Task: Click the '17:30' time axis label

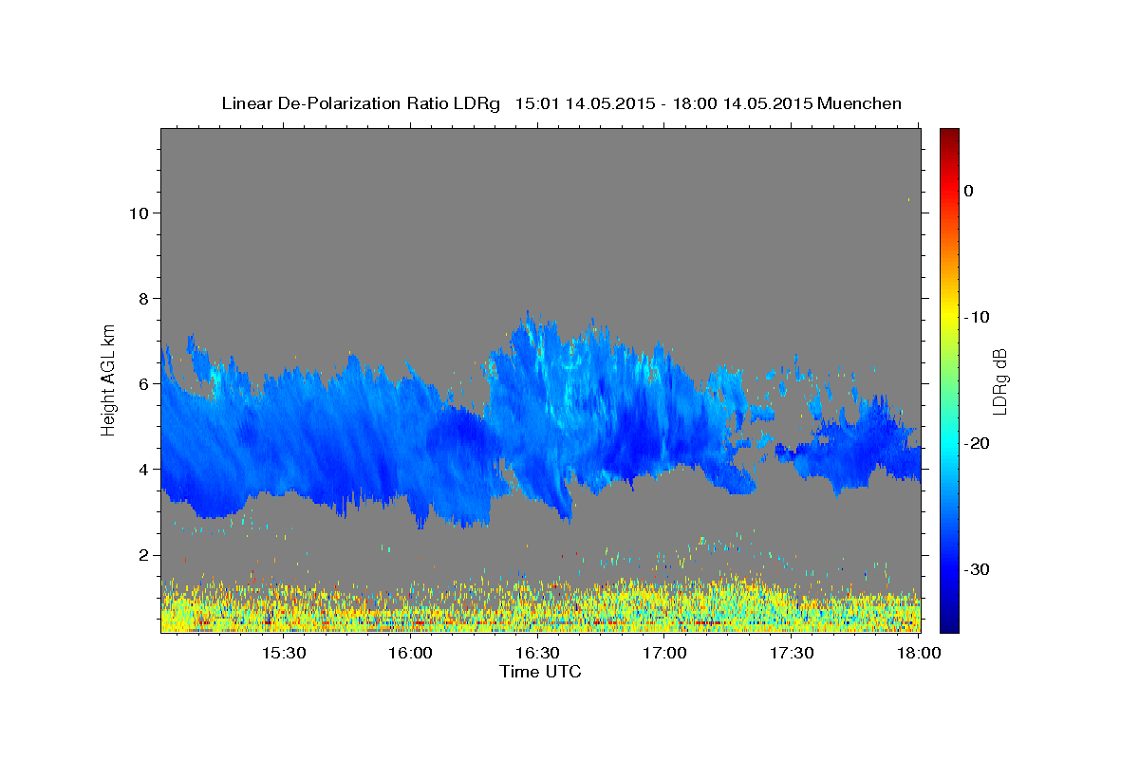Action: [x=792, y=653]
